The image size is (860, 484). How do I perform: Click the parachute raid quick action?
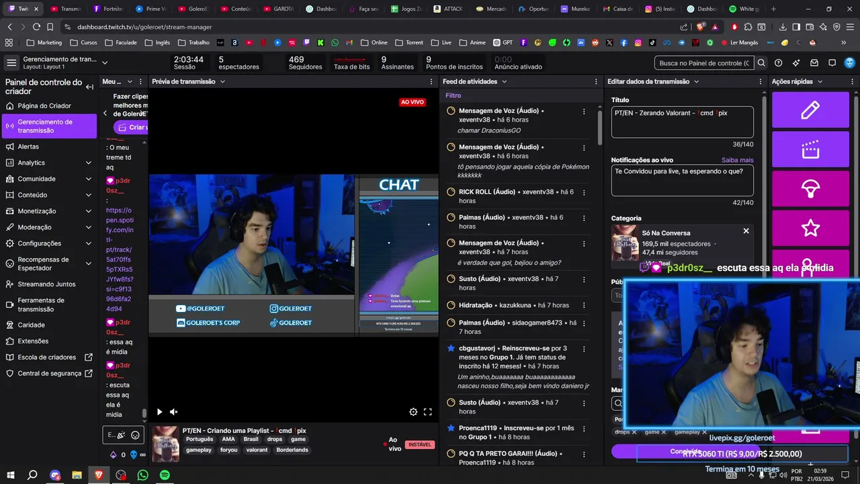(x=810, y=189)
